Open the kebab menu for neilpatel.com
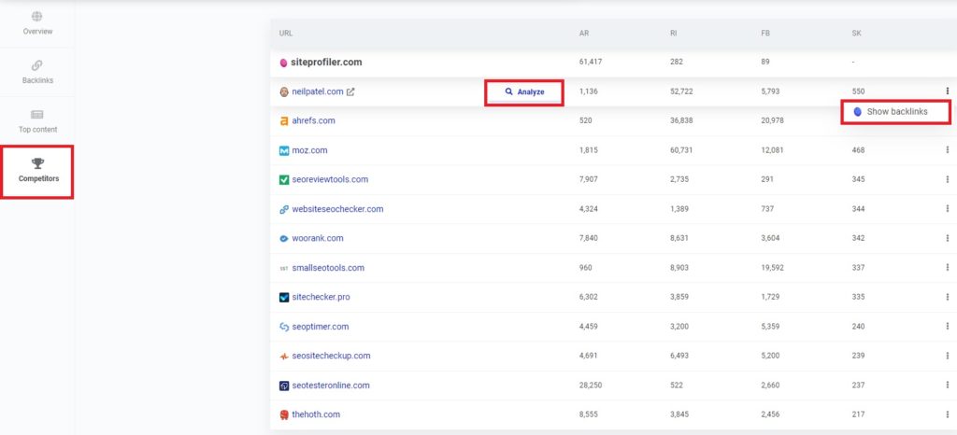 click(948, 91)
